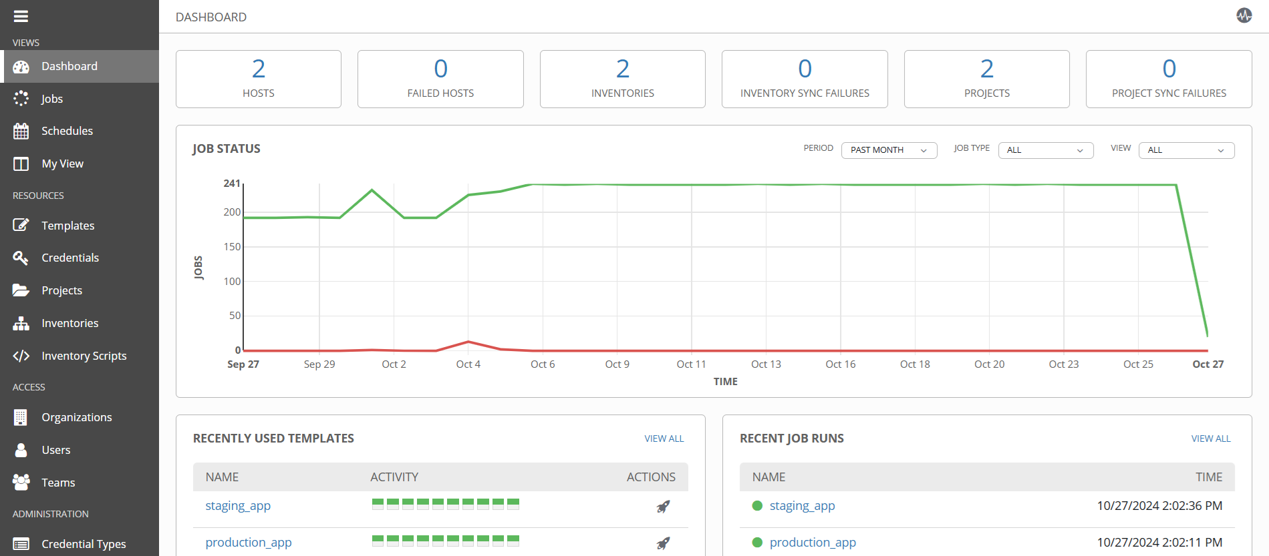Image resolution: width=1269 pixels, height=556 pixels.
Task: Click the Projects folder icon
Action: tap(21, 290)
